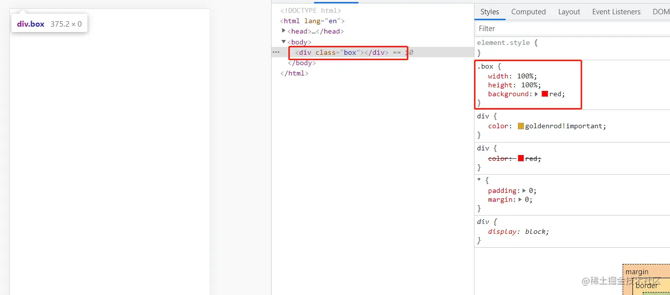Collapse the body element node
The image size is (670, 295).
tap(284, 42)
